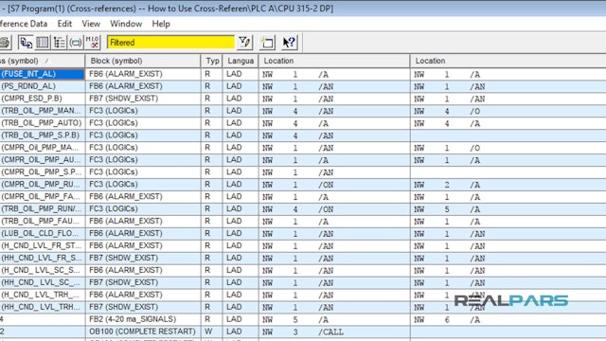This screenshot has height=341, width=606.
Task: Click FB7 (SHDW_EXIST) in CMPR_ESD_P.B row
Action: pyautogui.click(x=143, y=99)
